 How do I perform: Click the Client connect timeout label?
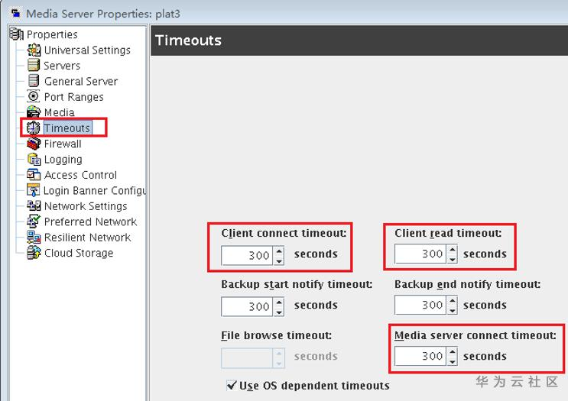point(284,233)
